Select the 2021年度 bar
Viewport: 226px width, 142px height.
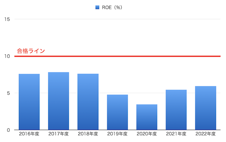[x=176, y=110]
